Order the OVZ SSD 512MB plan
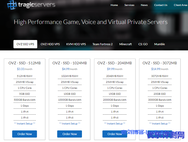This screenshot has width=188, height=142. (25, 134)
